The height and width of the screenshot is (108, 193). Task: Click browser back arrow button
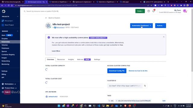click(2, 5)
